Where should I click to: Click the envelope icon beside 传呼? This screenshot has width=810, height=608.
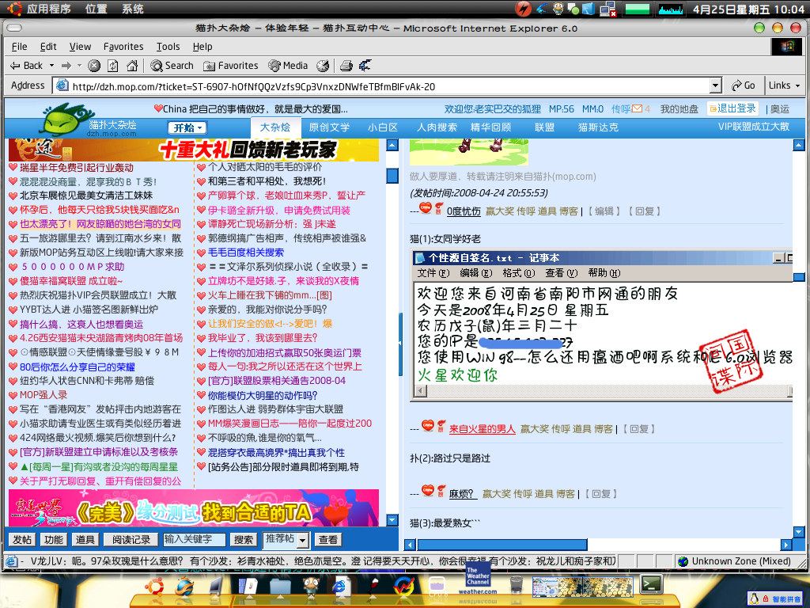[x=637, y=108]
